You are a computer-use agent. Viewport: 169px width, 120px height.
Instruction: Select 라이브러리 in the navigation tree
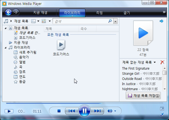[19, 47]
